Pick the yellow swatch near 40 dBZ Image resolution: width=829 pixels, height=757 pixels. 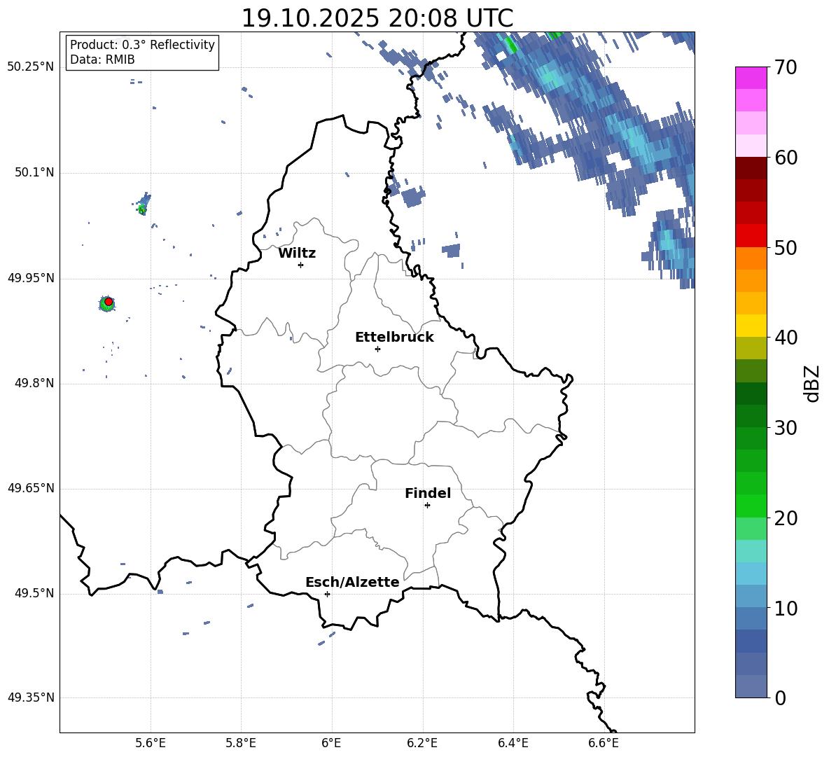tap(751, 326)
